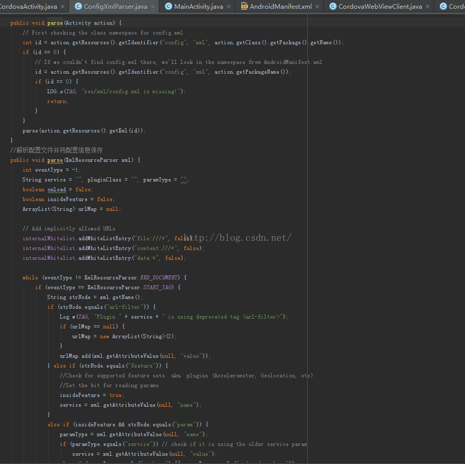Click the Chinese comment line above parse
This screenshot has width=465, height=464.
point(56,151)
